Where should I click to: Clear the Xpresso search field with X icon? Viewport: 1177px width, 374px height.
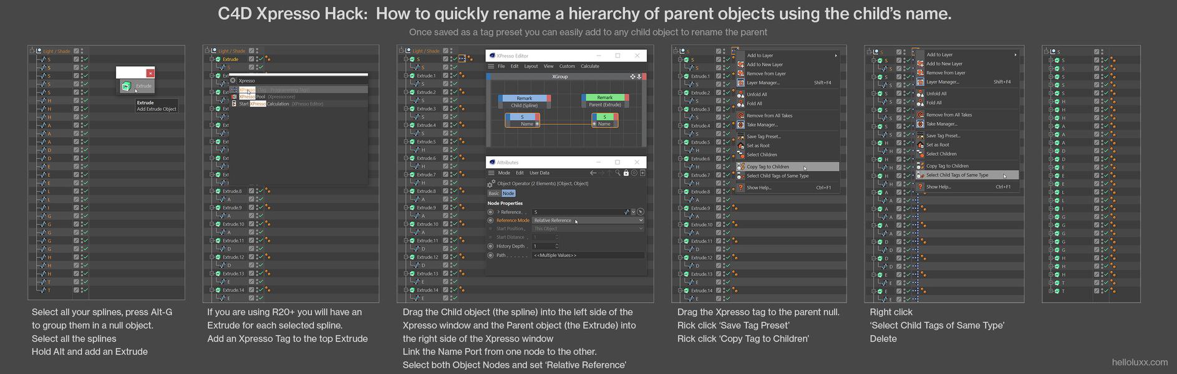click(233, 80)
